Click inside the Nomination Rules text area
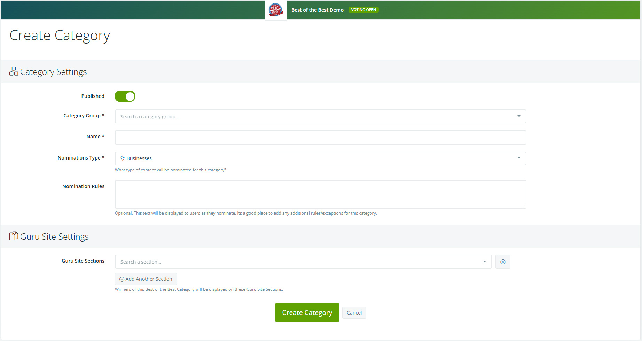 (320, 194)
